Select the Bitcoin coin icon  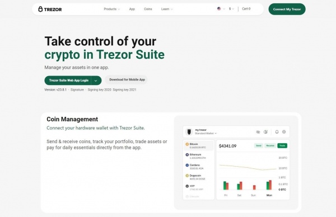(x=187, y=144)
